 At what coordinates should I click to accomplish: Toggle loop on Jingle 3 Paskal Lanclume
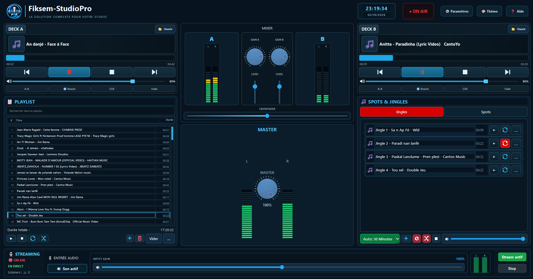click(x=505, y=157)
